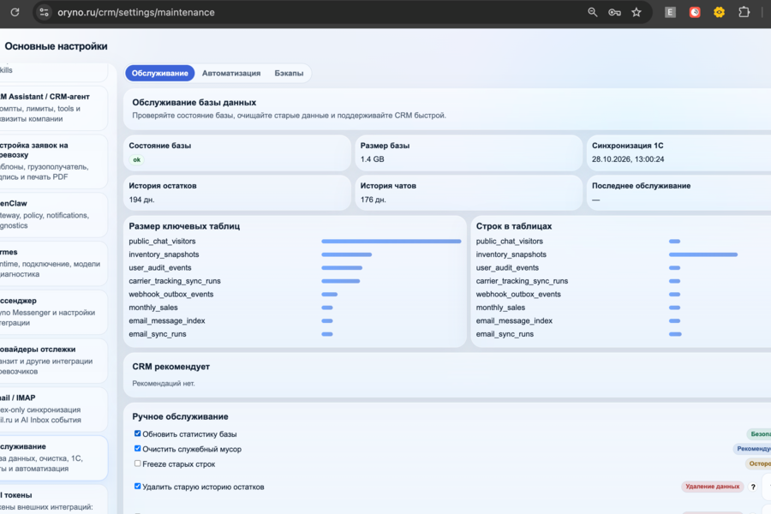Open the Hermes runtime settings in sidebar

(x=53, y=263)
